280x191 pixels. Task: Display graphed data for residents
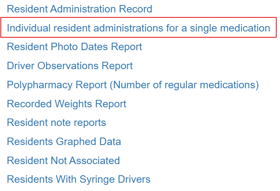click(x=64, y=142)
